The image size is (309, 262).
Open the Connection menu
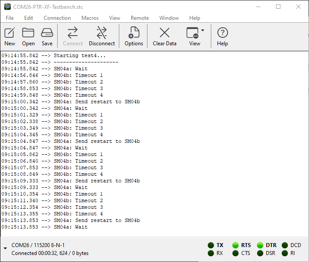click(57, 18)
